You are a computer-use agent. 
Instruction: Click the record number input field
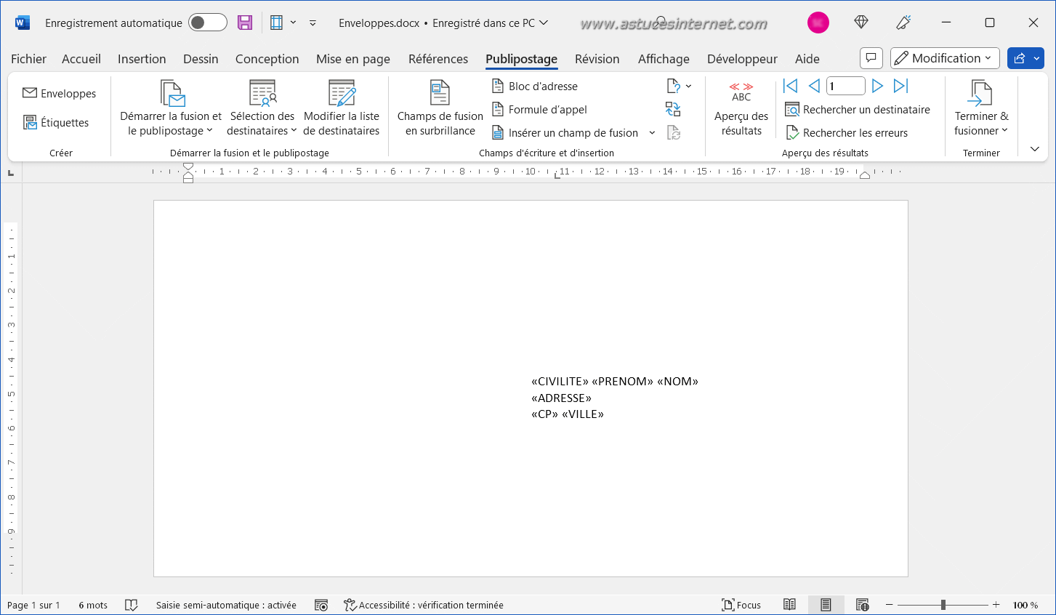pos(845,86)
